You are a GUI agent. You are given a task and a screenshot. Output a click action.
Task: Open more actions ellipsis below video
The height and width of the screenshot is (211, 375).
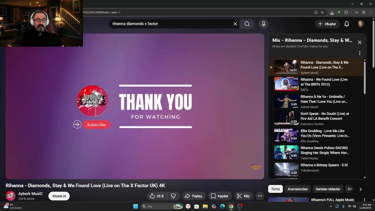click(260, 196)
